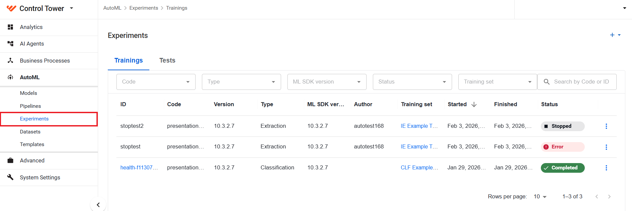The width and height of the screenshot is (632, 211).
Task: Toggle Started column sort arrow
Action: pos(474,105)
